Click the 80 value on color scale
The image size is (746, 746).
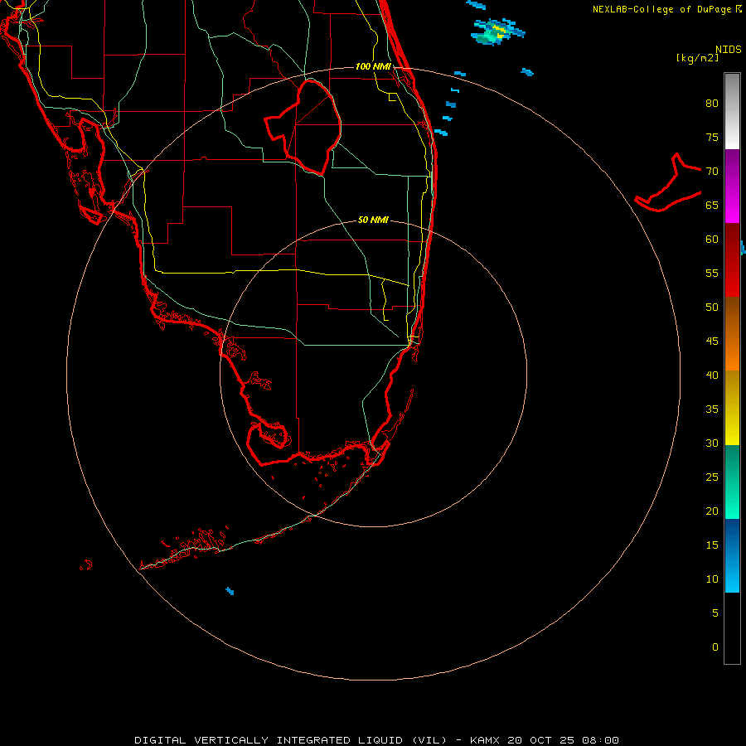712,104
